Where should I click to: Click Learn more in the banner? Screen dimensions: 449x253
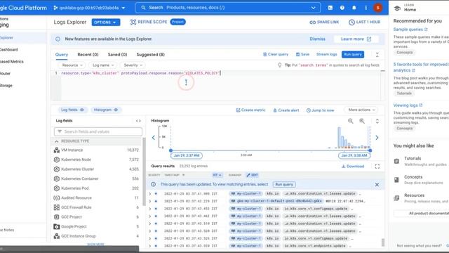click(x=356, y=39)
